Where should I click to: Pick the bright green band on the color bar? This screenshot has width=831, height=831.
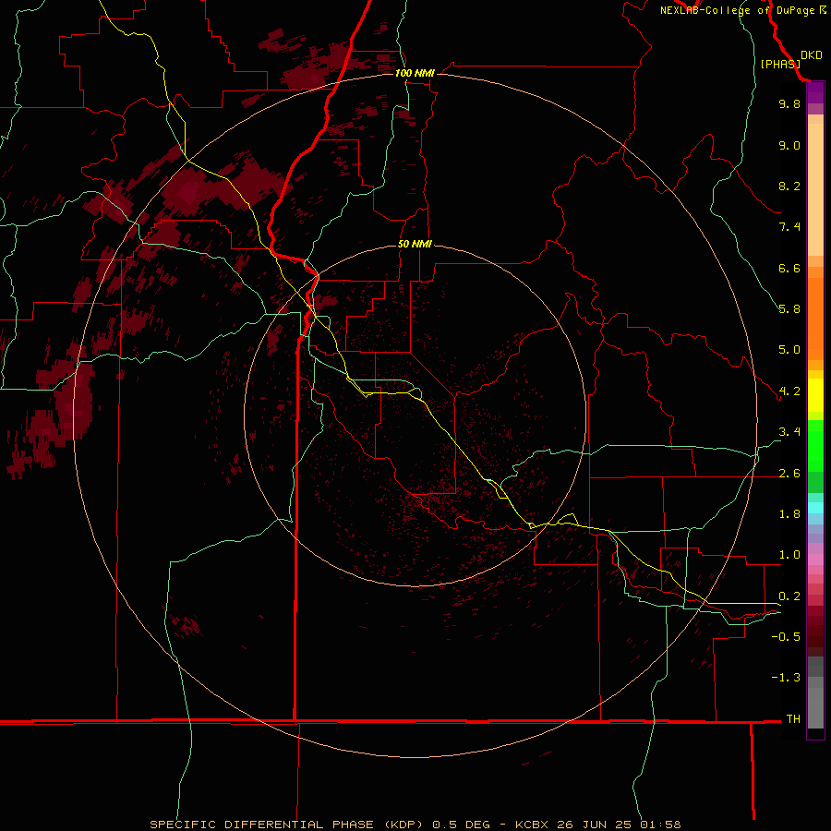815,445
